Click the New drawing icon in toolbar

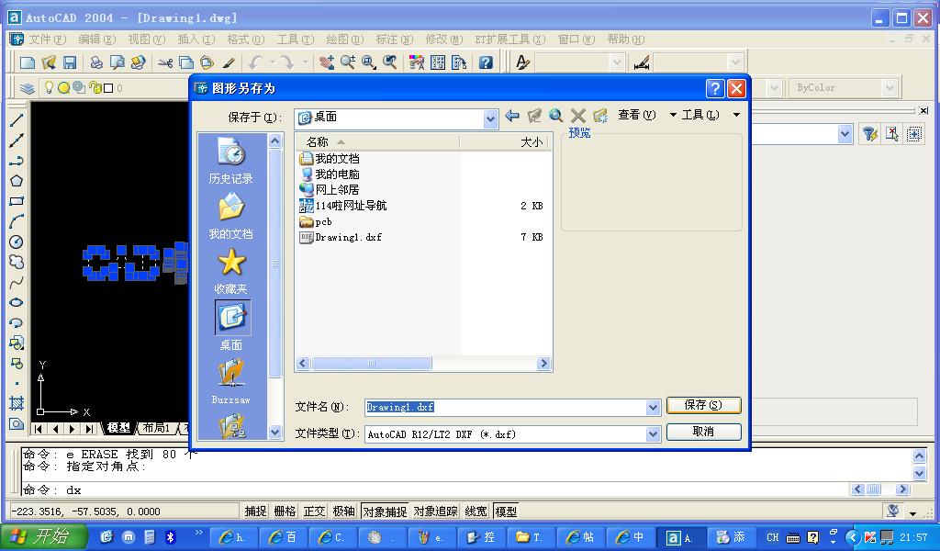(27, 62)
